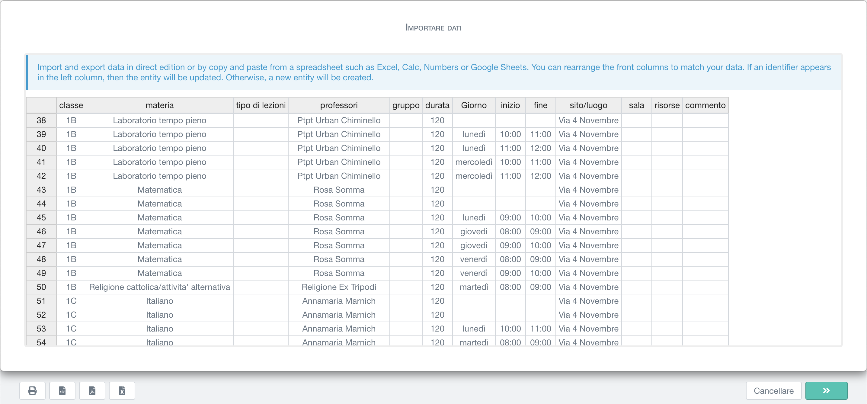
Task: Select 'Religione cattolica/attivita' alternativa' materia cell
Action: (159, 287)
